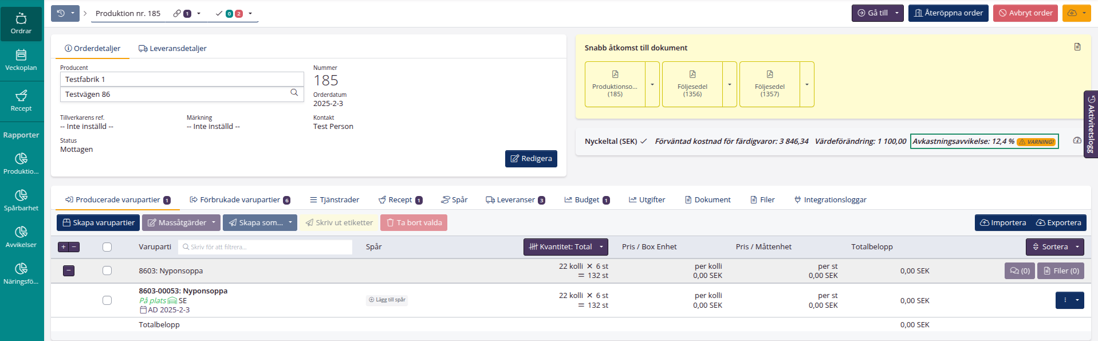Open the Kvantitet: Total dropdown
This screenshot has height=341, width=1098.
pyautogui.click(x=565, y=247)
